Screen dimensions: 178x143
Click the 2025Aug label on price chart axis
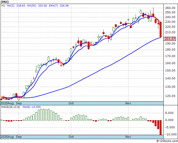7,103
